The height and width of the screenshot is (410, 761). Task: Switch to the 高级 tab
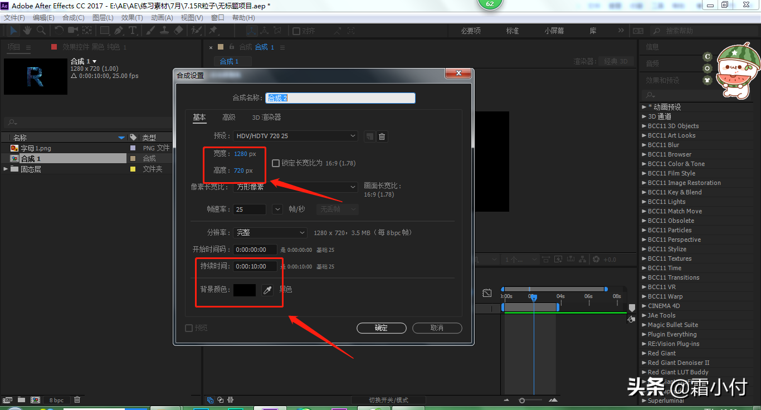click(229, 117)
